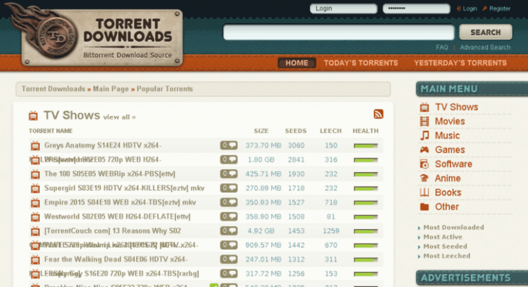
Task: Open Advanced Search link
Action: click(x=485, y=47)
